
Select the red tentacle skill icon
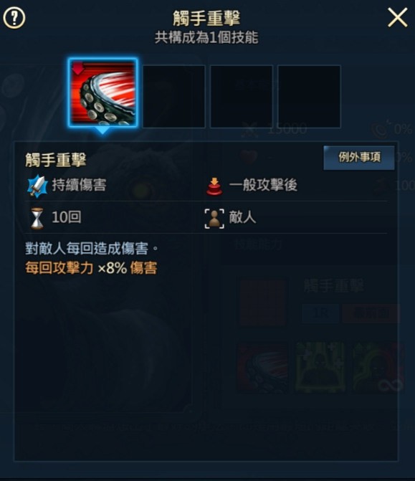coord(102,92)
